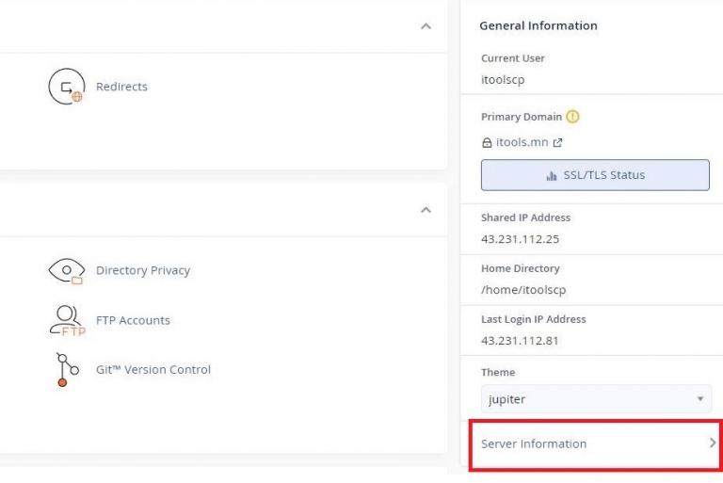Open the itools.mn domain link

[522, 142]
